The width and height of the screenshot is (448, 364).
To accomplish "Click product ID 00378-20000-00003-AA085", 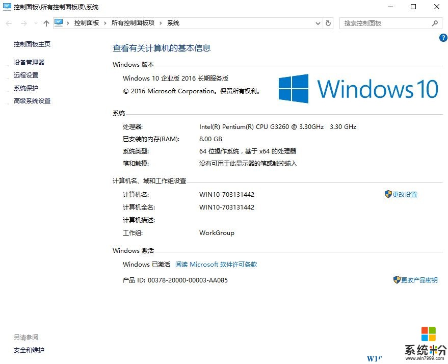I will point(188,280).
